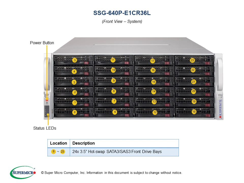Click drive bay marker 23 on the chassis
244x183 pixels.
click(192, 60)
